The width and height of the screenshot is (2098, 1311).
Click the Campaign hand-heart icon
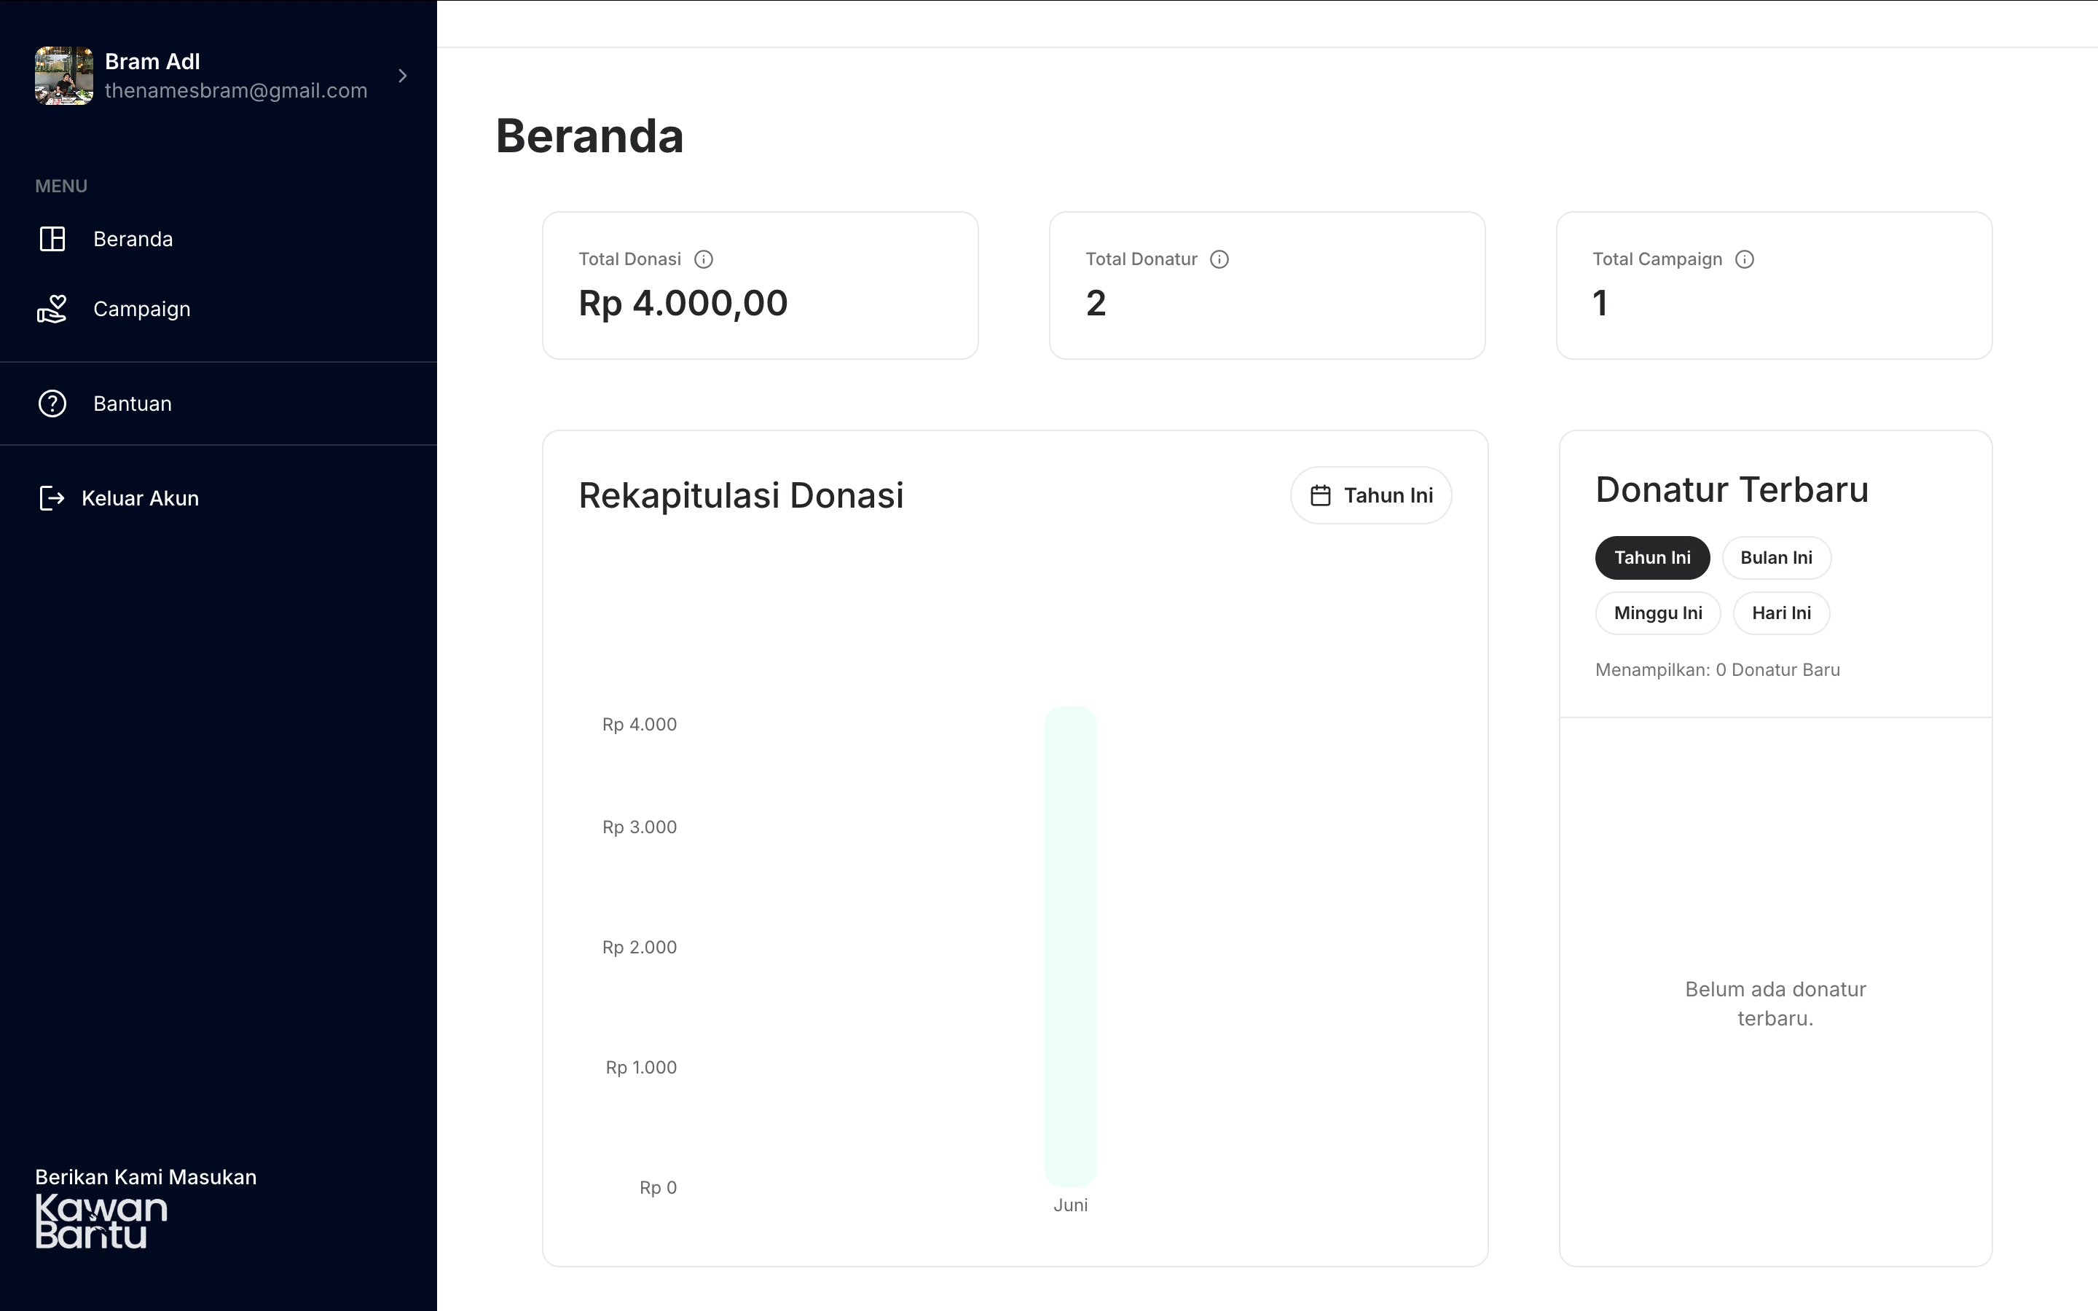tap(52, 310)
